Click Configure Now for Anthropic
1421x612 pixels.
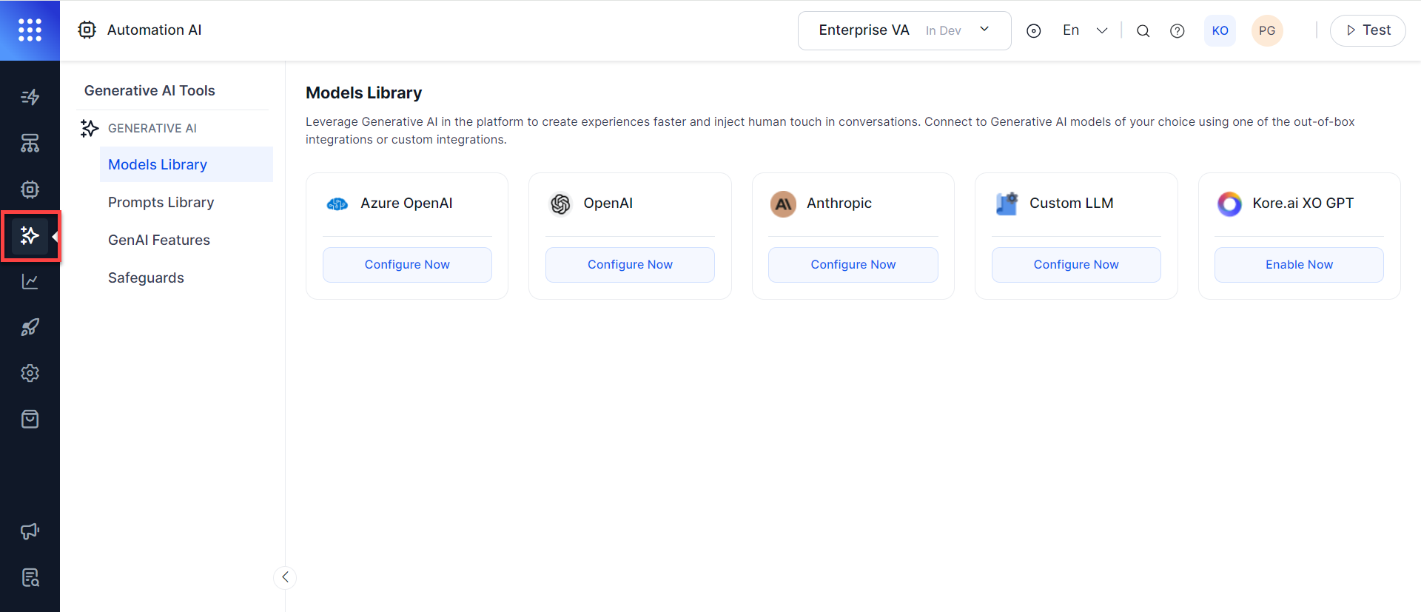(853, 264)
